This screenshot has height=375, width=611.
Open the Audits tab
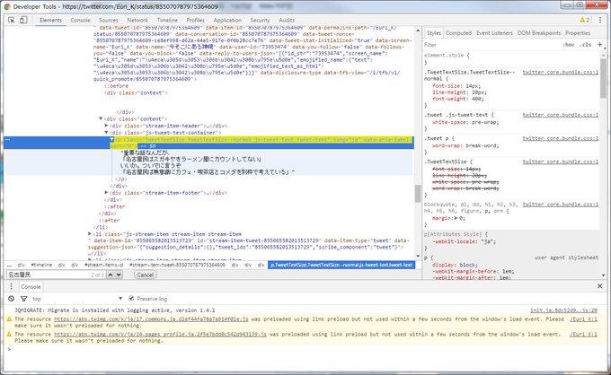(x=287, y=20)
